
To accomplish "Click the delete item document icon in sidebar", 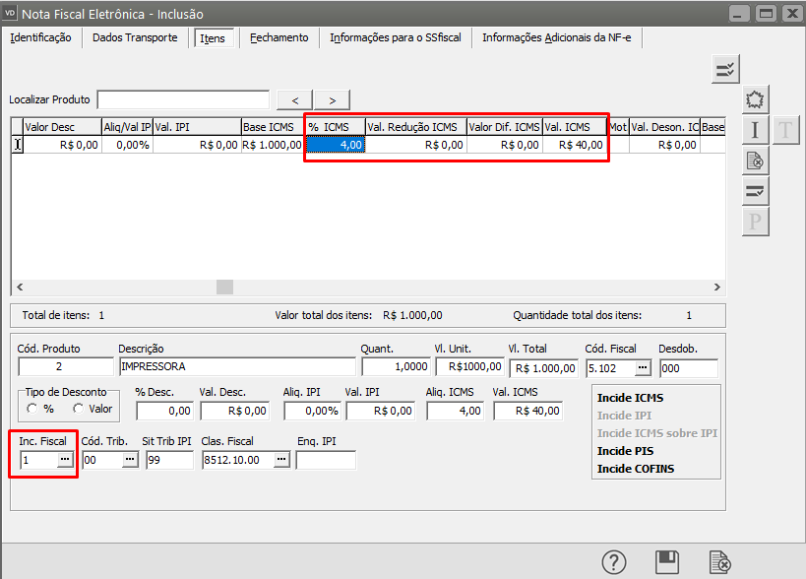I will point(755,161).
